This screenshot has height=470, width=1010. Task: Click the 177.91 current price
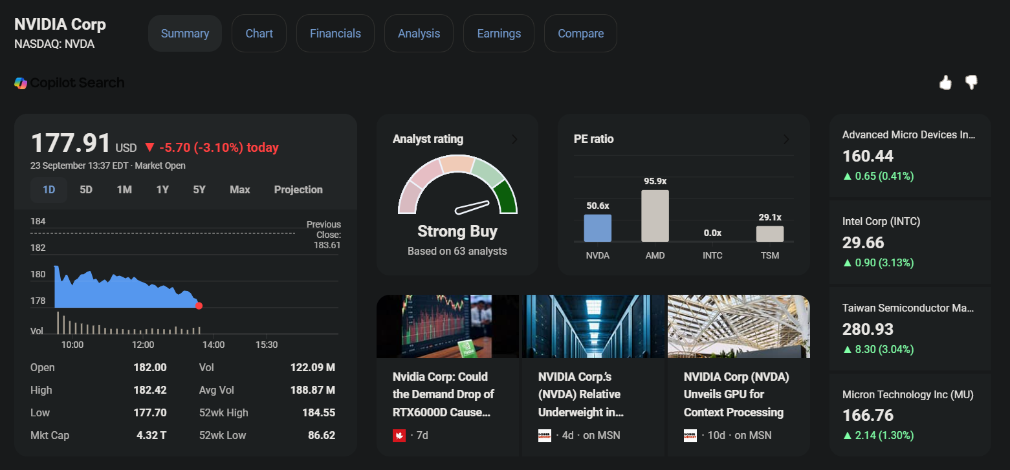(x=71, y=144)
